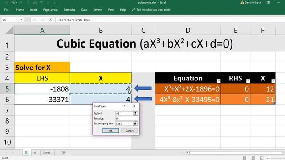285x160 pixels.
Task: Click the equation cell 4X³-8x²-X-33495=0
Action: point(188,100)
